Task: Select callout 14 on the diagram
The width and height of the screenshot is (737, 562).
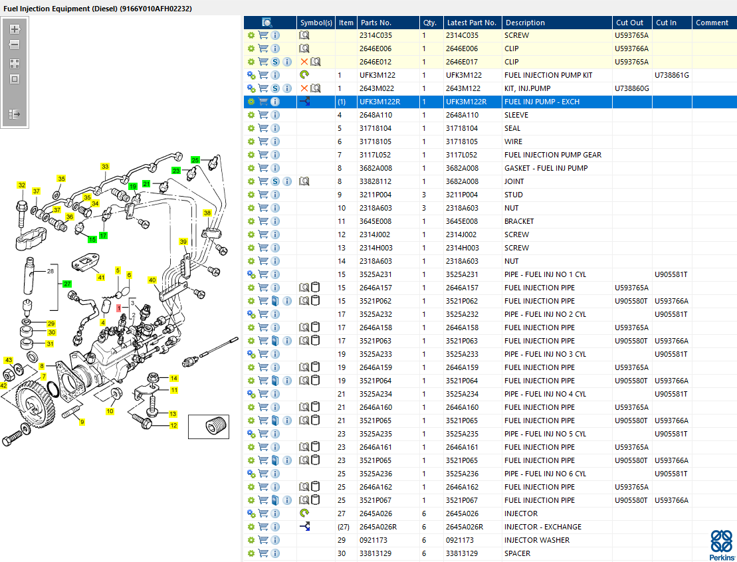Action: pyautogui.click(x=174, y=378)
